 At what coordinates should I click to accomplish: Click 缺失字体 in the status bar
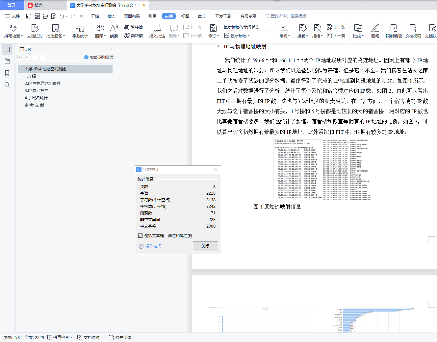120,337
